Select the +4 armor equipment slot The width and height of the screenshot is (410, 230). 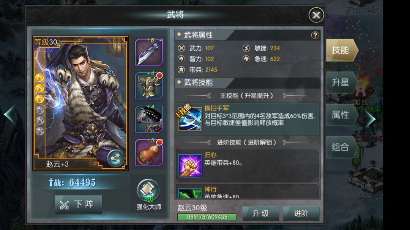[149, 86]
